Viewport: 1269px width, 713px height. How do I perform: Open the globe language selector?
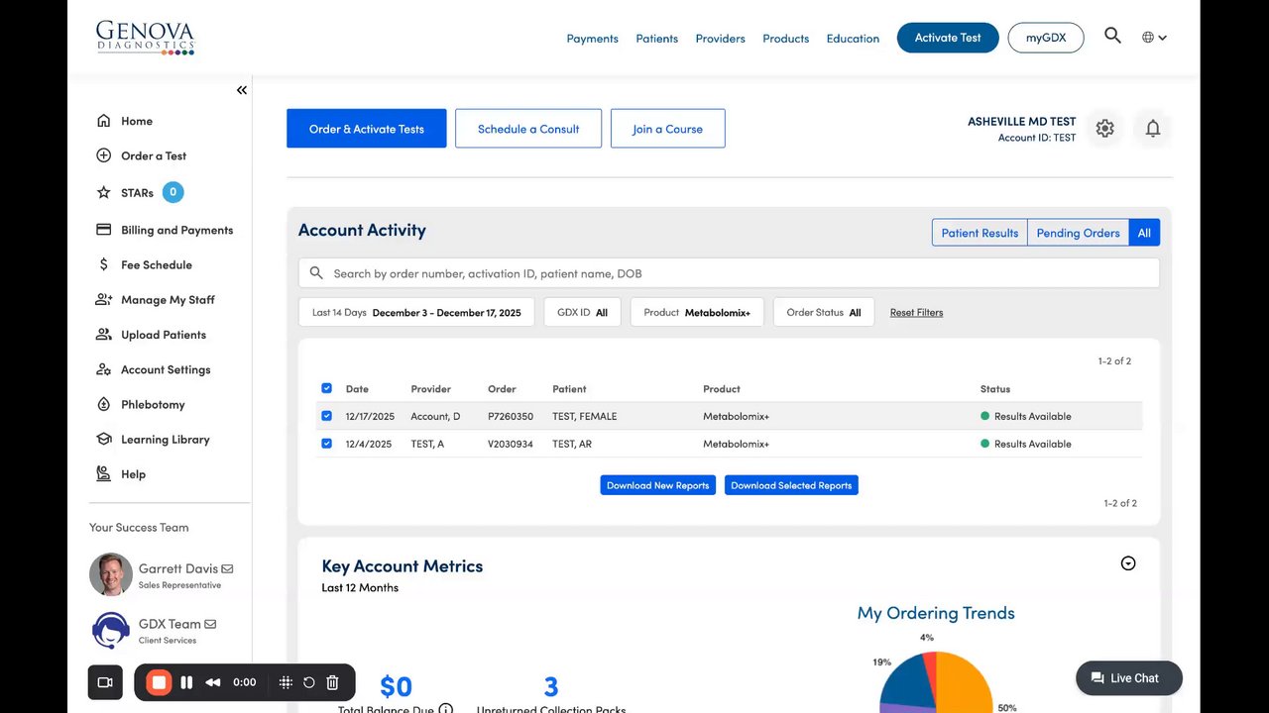(1154, 38)
